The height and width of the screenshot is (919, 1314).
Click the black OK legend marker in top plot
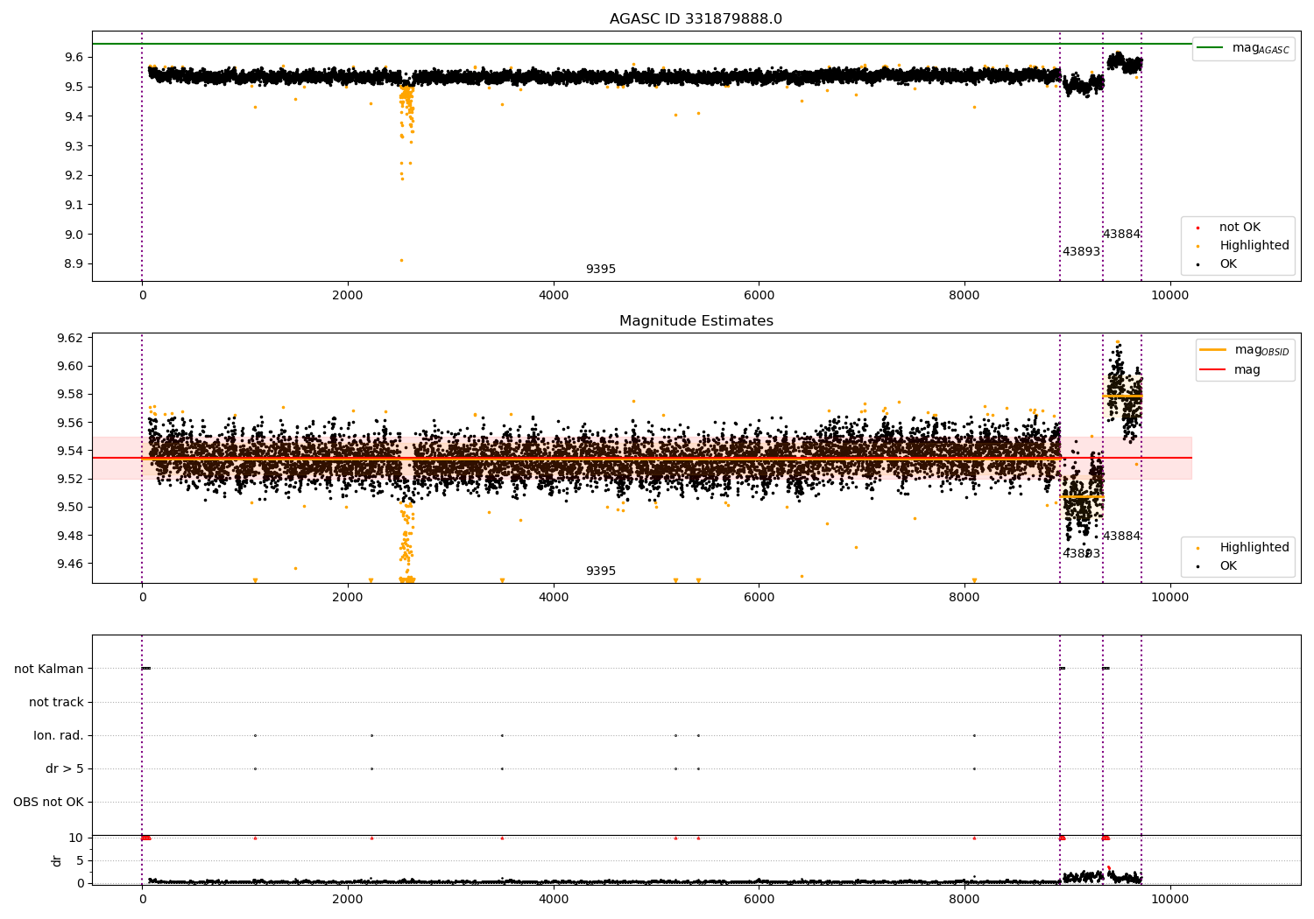pos(1197,264)
